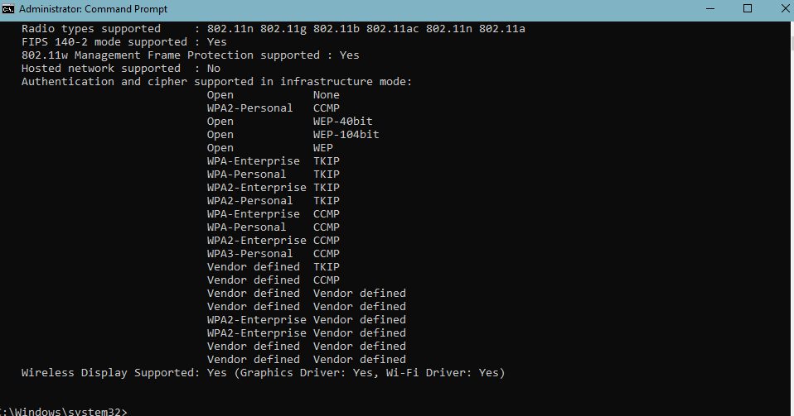The width and height of the screenshot is (794, 416).
Task: Click the Hosted network supported label
Action: coord(101,69)
